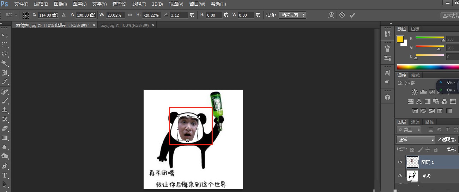Add a Channel Mixer adjustment
Viewport: 459px width, 192px height.
pos(444,102)
